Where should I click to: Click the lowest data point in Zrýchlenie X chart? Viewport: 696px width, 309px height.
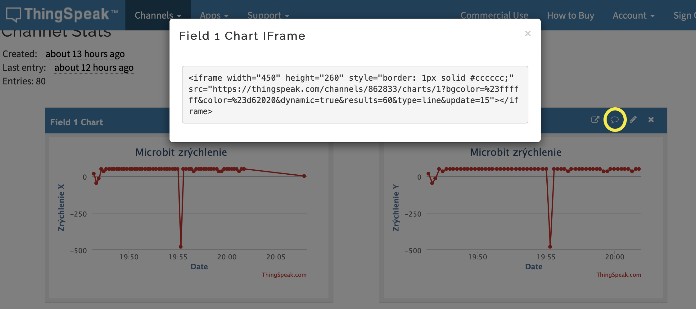point(181,247)
